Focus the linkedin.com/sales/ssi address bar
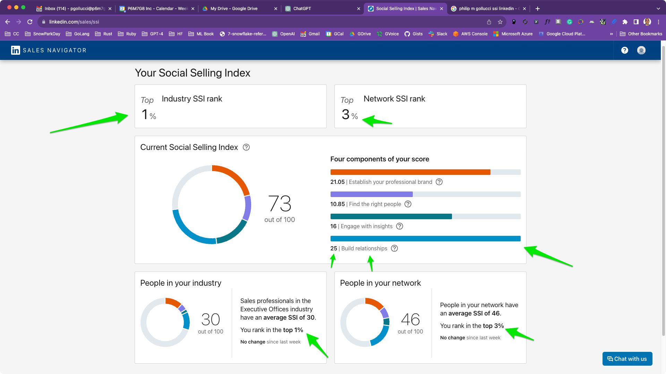 click(x=264, y=22)
